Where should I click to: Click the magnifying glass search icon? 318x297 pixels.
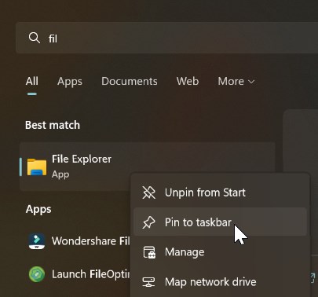pyautogui.click(x=35, y=38)
